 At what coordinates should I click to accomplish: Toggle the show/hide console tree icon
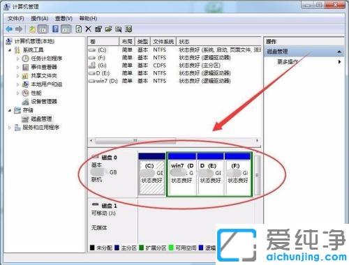43,29
